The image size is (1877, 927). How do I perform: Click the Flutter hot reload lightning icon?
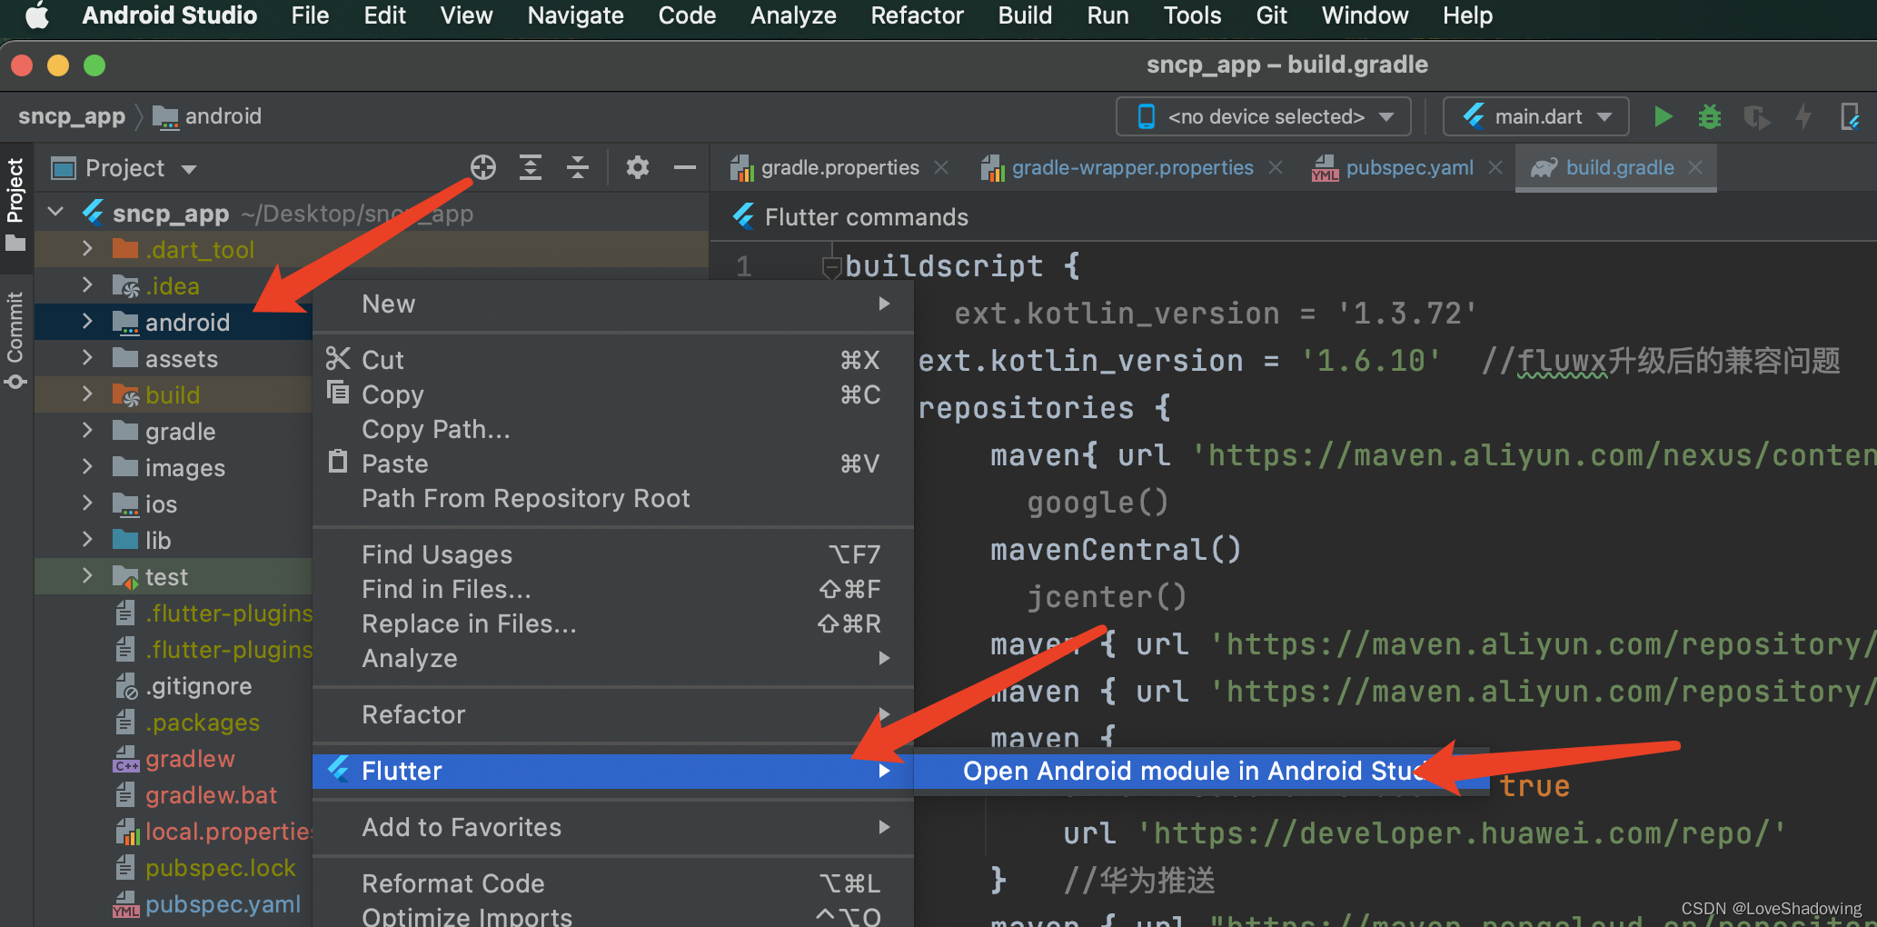coord(1803,116)
